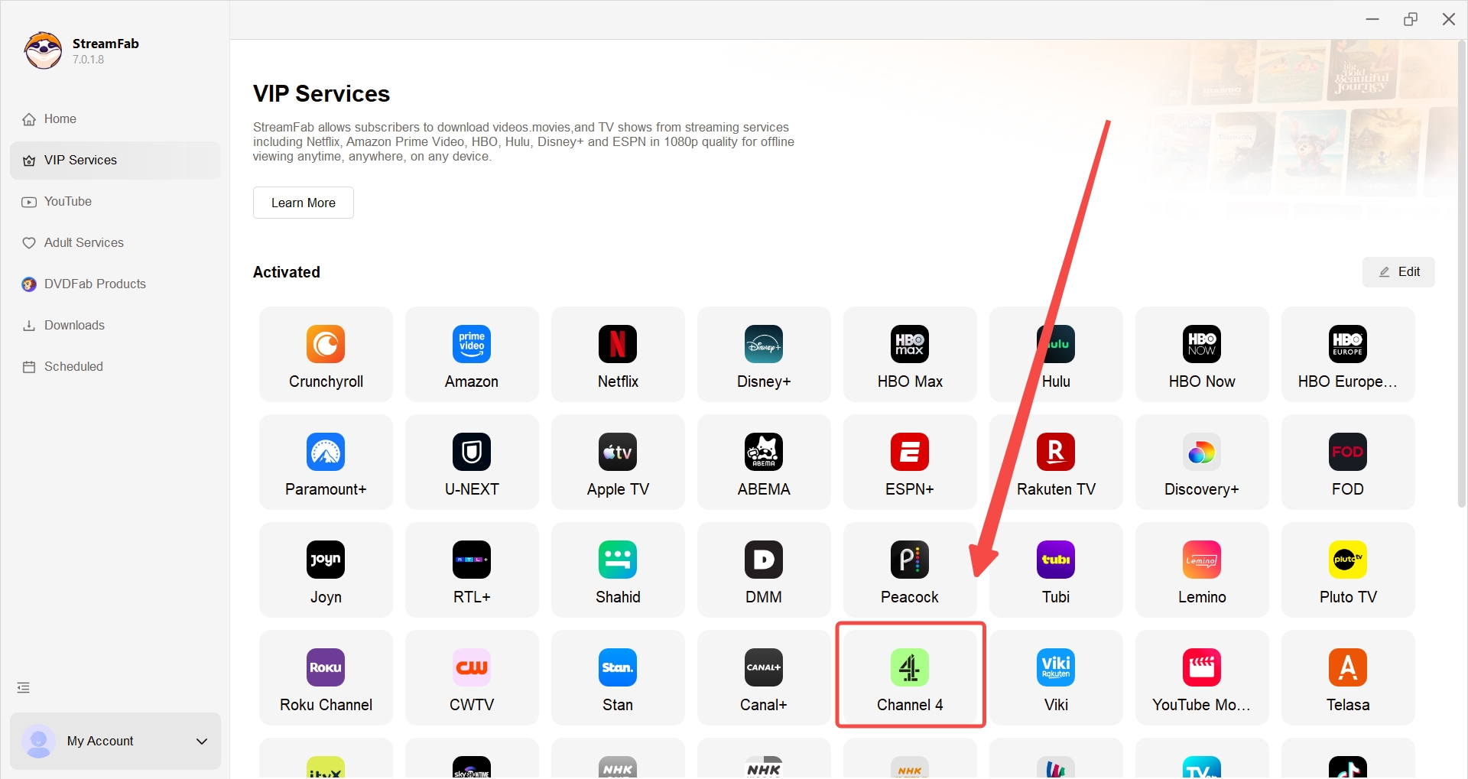The image size is (1468, 779).
Task: Select the Disney+ service tile
Action: (x=763, y=354)
